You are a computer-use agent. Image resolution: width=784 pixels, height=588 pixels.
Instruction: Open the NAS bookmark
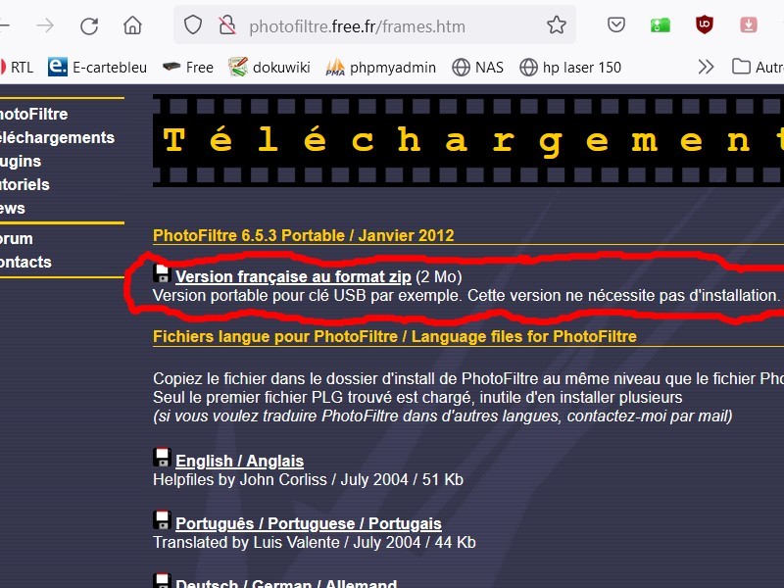coord(477,67)
